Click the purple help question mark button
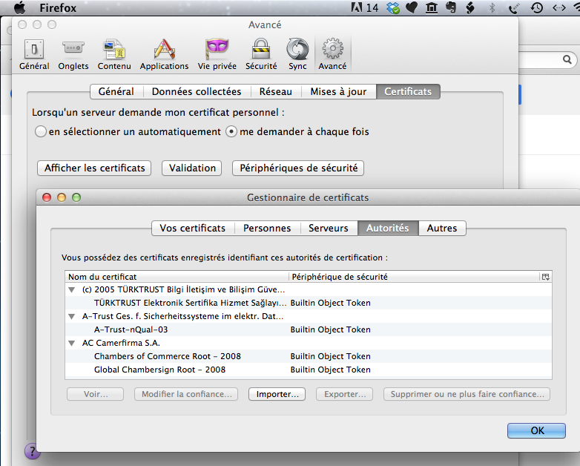 pyautogui.click(x=32, y=451)
